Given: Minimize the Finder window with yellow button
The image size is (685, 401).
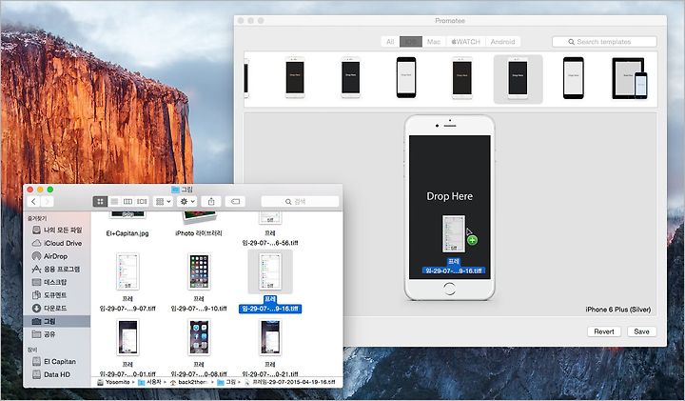Looking at the screenshot, I should [40, 190].
